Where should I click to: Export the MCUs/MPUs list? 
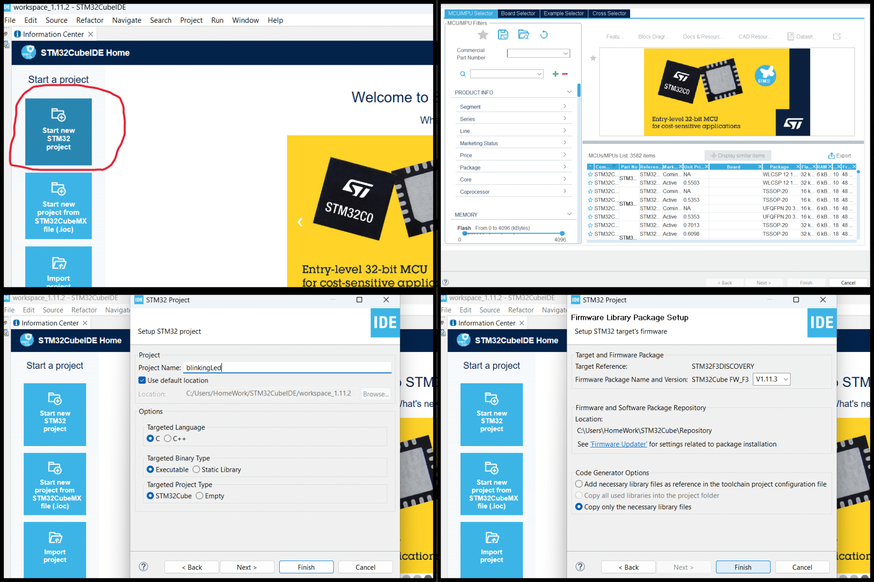pyautogui.click(x=840, y=156)
